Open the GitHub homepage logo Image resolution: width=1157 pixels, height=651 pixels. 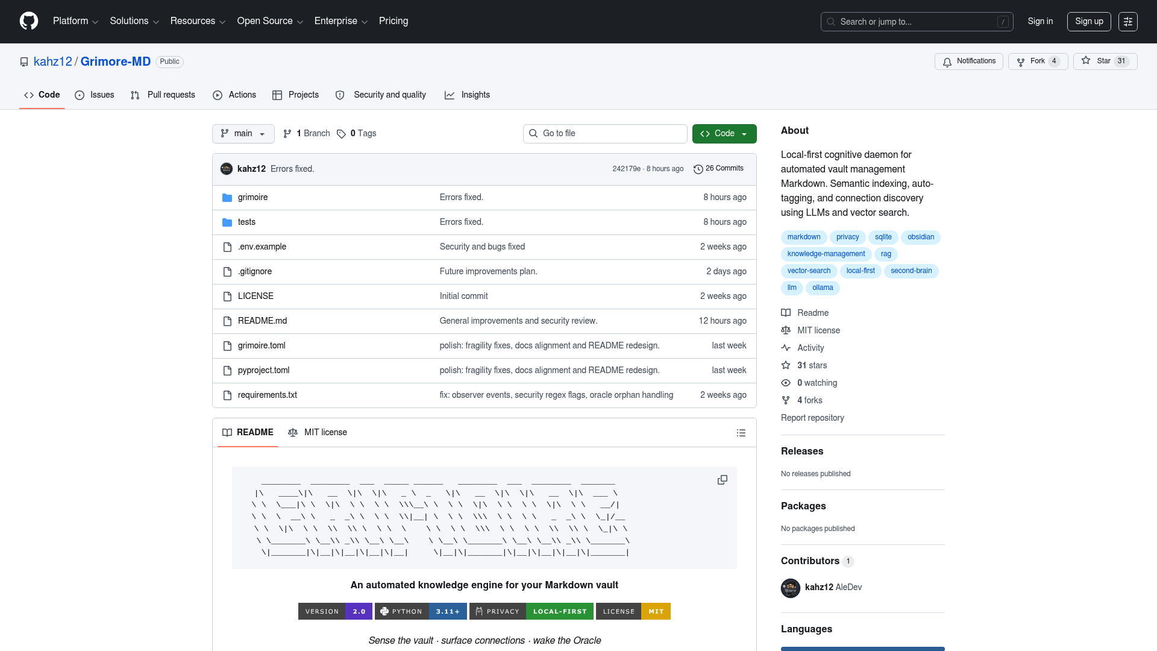29,21
